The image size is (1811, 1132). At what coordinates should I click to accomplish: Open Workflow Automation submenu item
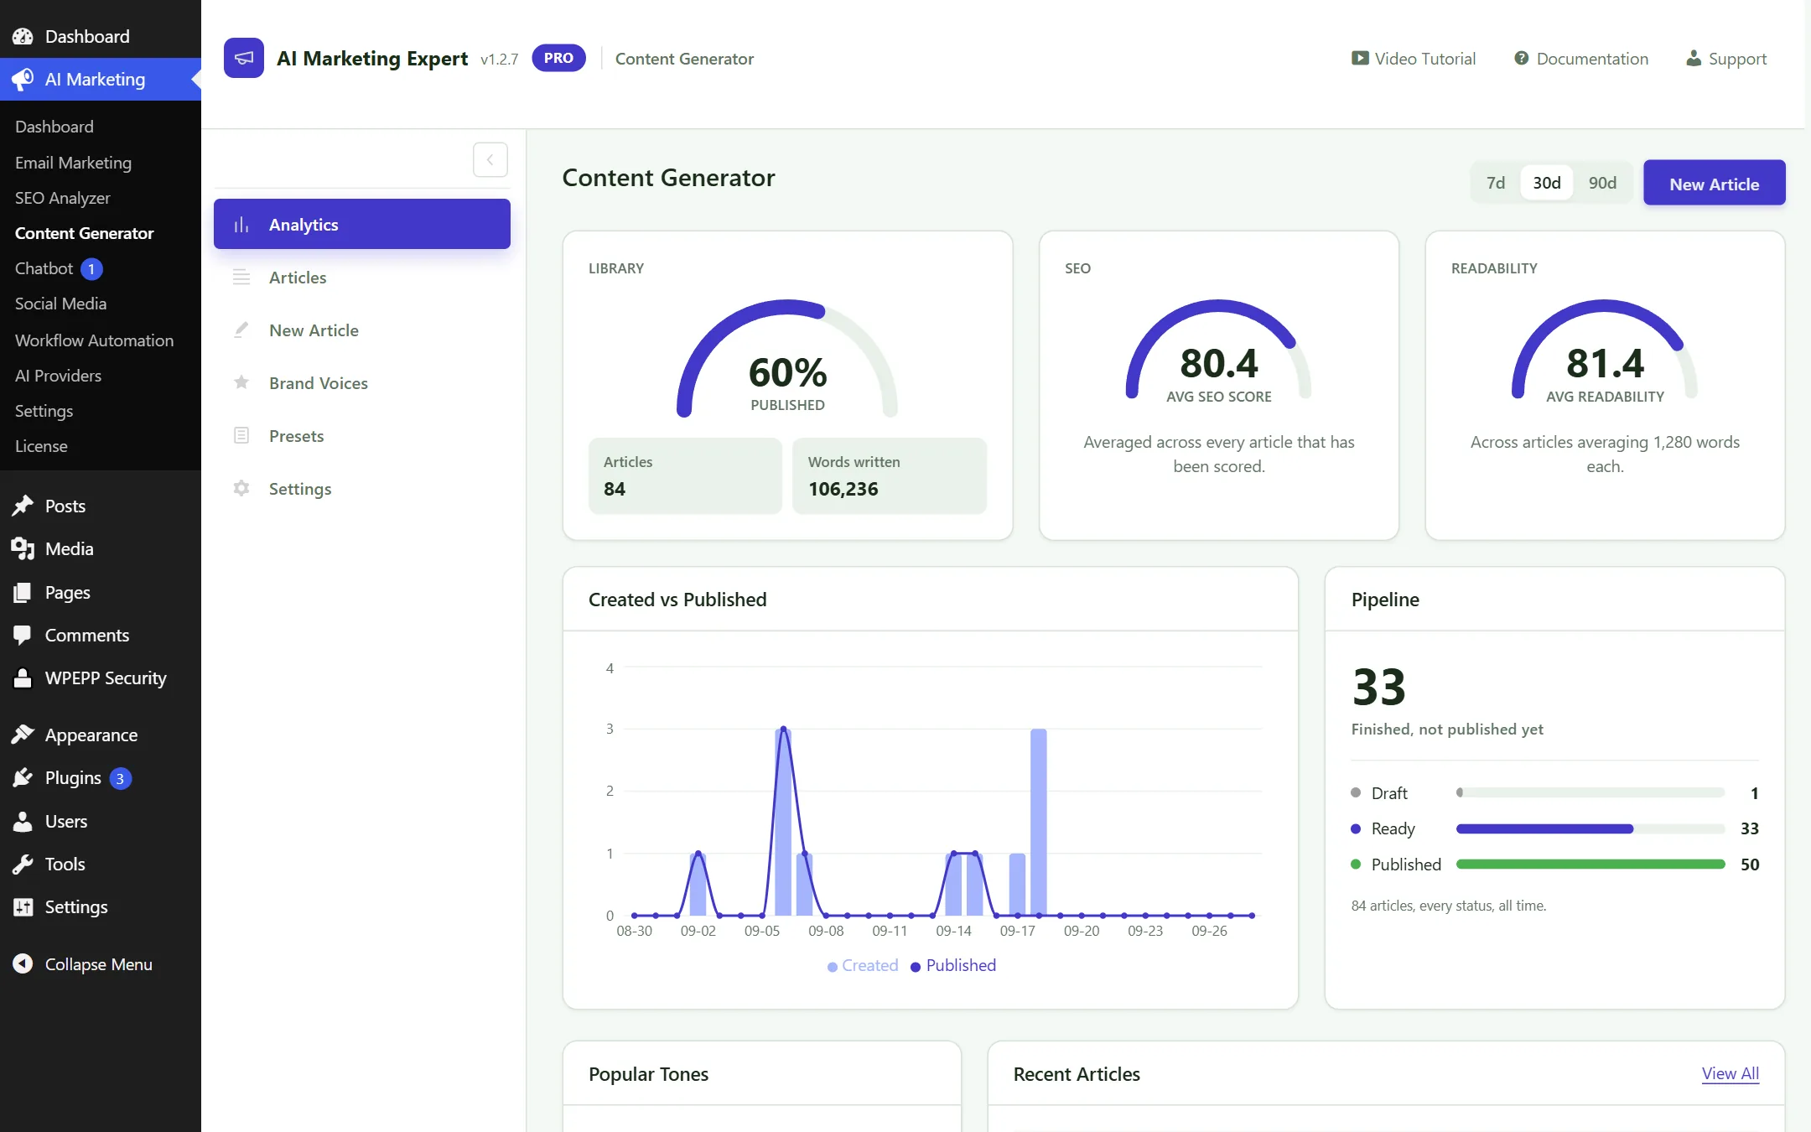tap(94, 340)
